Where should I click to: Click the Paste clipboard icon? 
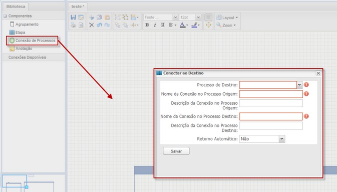pos(107,17)
